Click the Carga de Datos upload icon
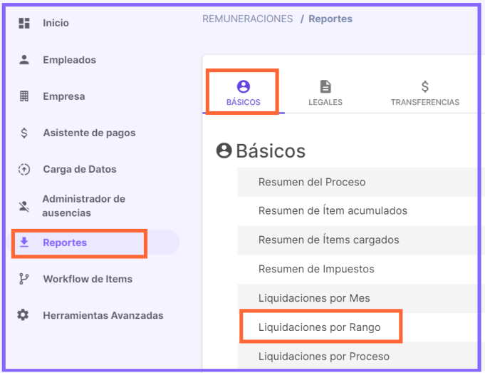The image size is (485, 373). pos(24,170)
